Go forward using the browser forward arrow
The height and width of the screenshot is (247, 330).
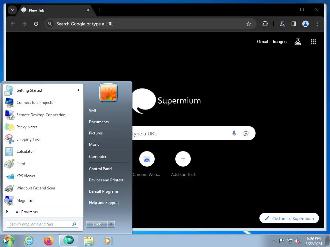[24, 24]
